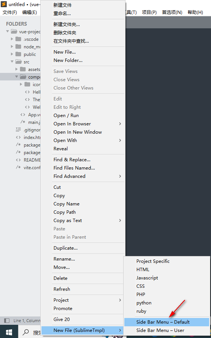The width and height of the screenshot is (211, 338).
Task: Open the taskbar search magnifier icon
Action: click(x=26, y=332)
